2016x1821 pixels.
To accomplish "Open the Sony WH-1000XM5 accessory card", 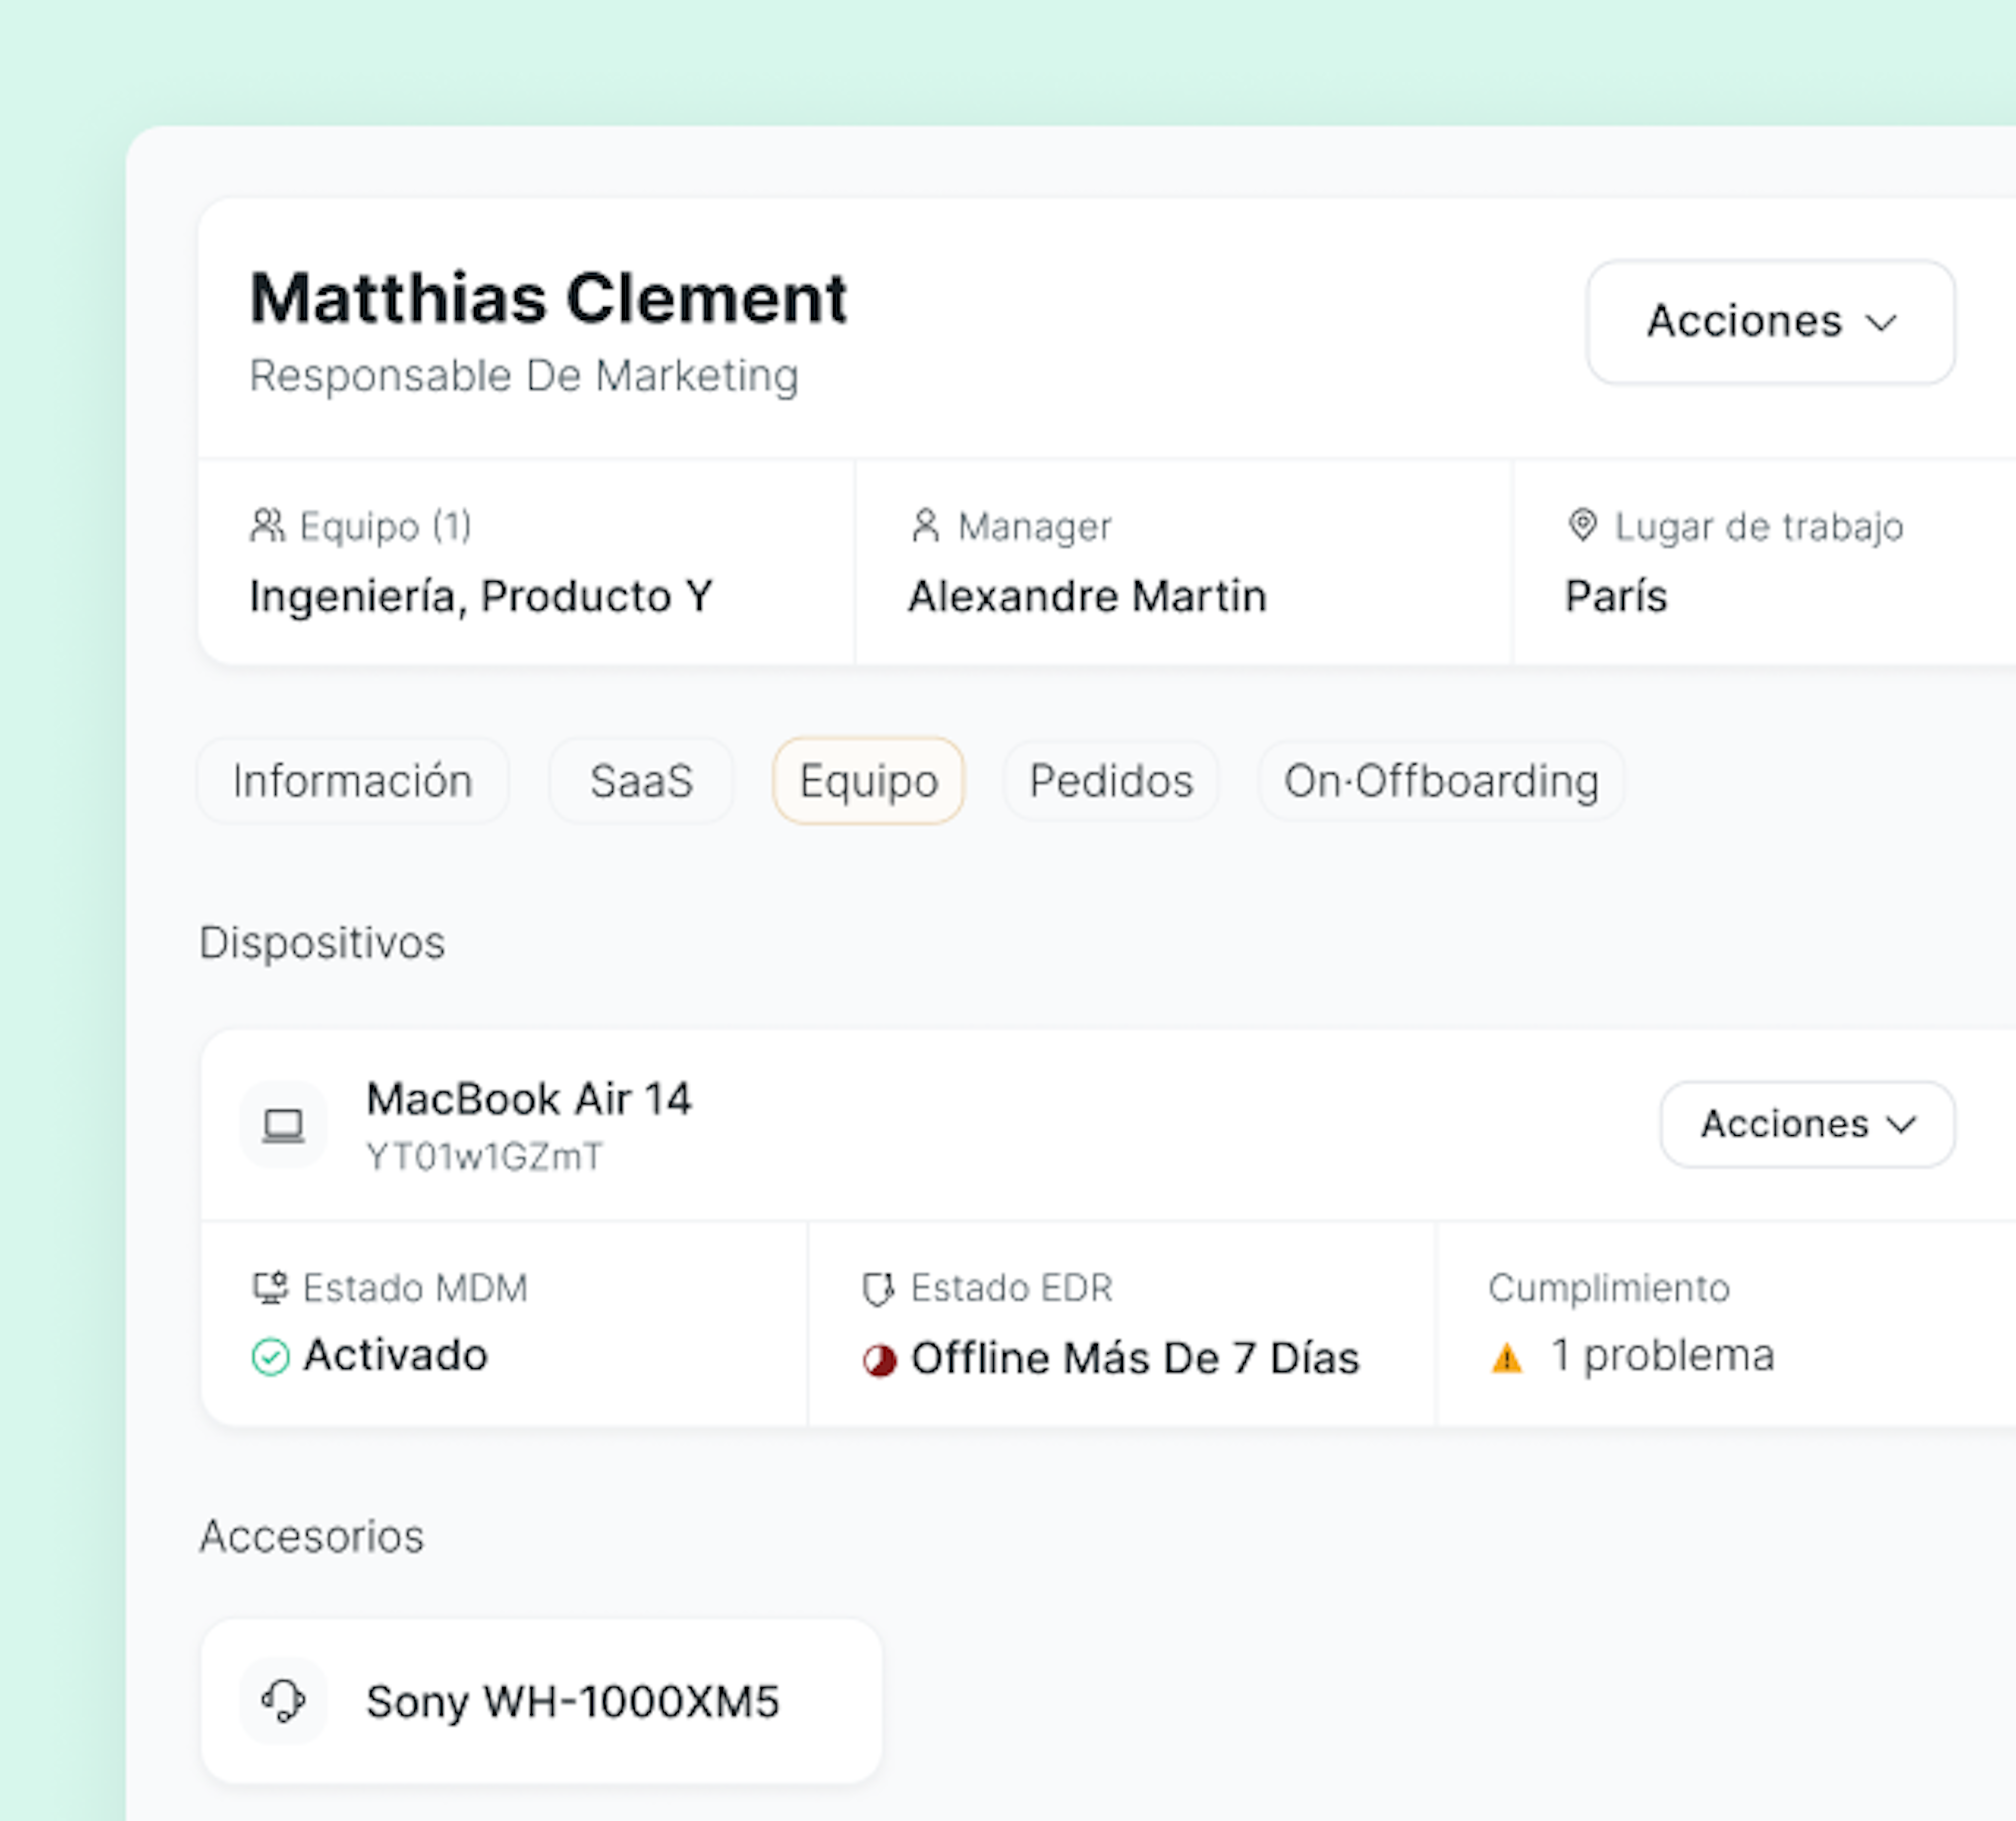I will [x=571, y=1701].
